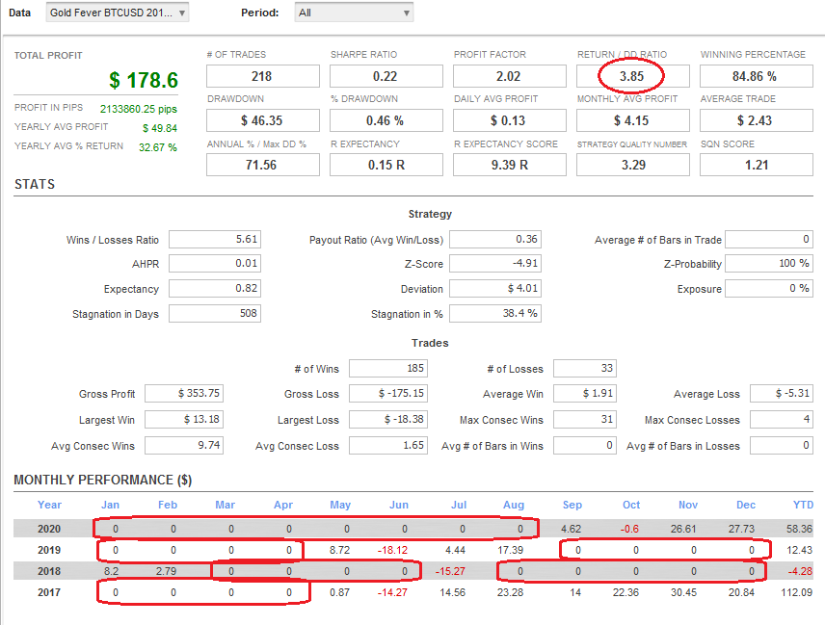Select the Strategy Quality Number value 3.29
The width and height of the screenshot is (825, 625).
tap(632, 165)
